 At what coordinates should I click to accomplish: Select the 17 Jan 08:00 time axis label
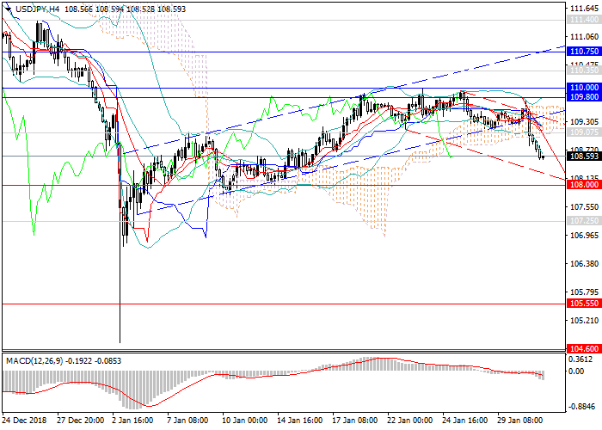click(x=356, y=421)
